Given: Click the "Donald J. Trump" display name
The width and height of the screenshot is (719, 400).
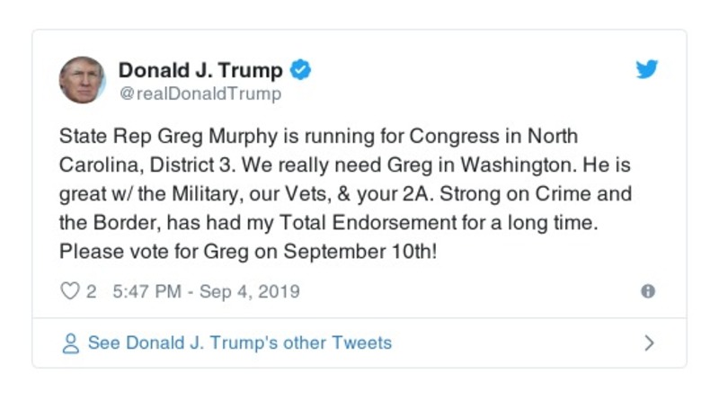Looking at the screenshot, I should (x=200, y=70).
